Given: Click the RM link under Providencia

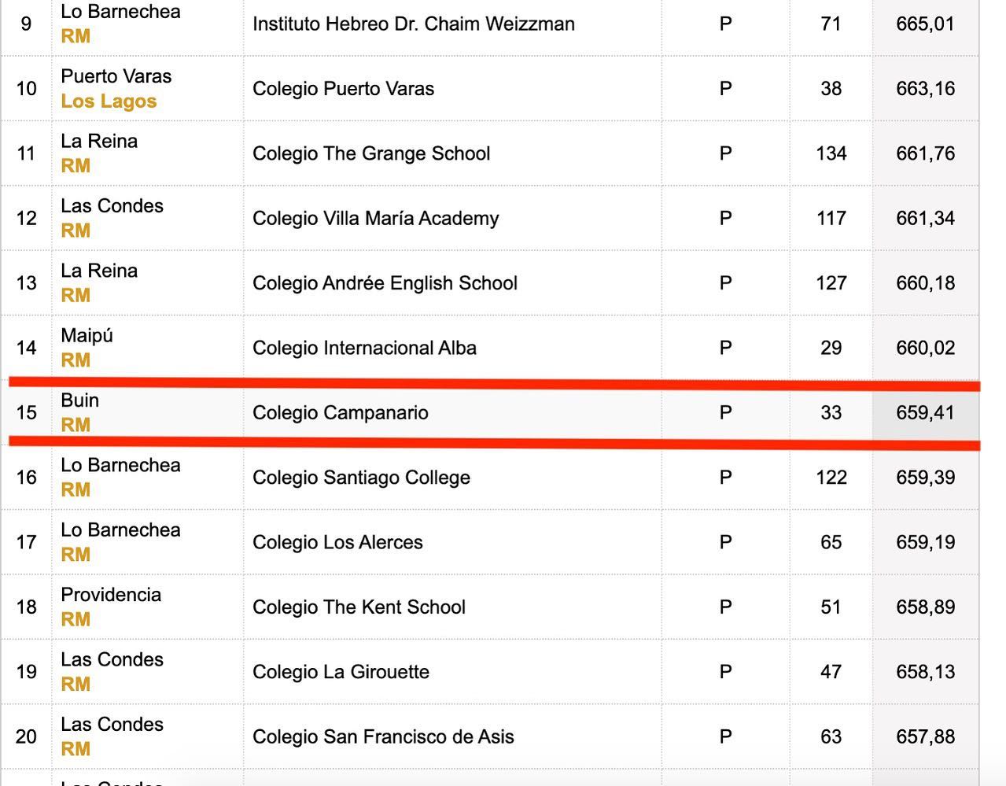Looking at the screenshot, I should click(76, 619).
